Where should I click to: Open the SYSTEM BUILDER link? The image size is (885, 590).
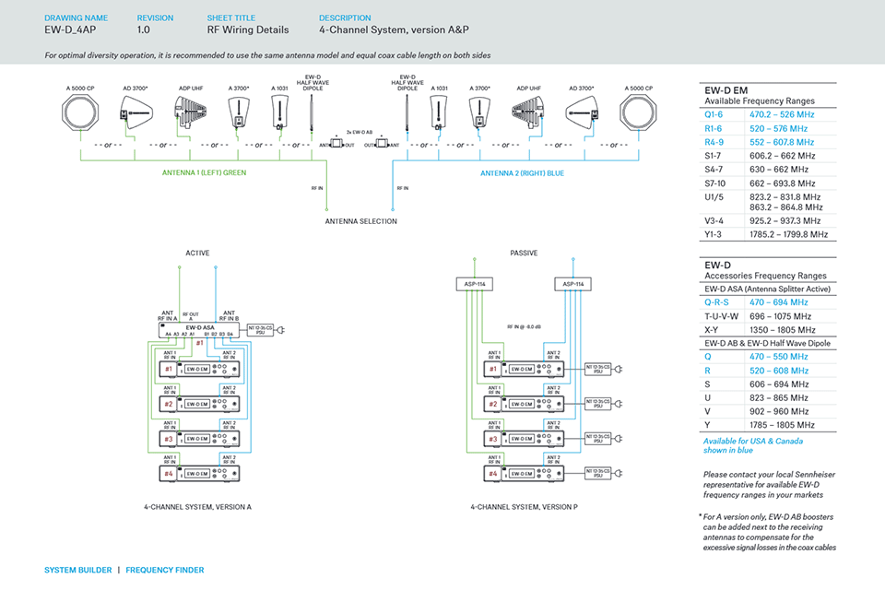77,570
